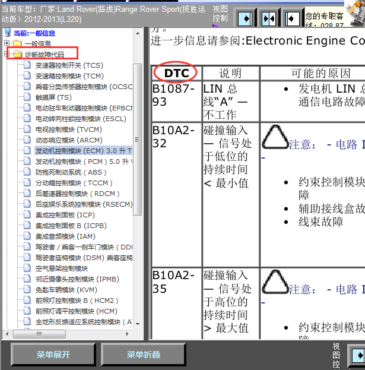Click horizontal scrollbar left arrow in tree
The width and height of the screenshot is (365, 370).
(x=7, y=334)
